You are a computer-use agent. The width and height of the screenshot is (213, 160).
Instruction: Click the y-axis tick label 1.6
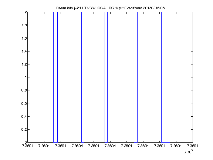[x=24, y=38]
